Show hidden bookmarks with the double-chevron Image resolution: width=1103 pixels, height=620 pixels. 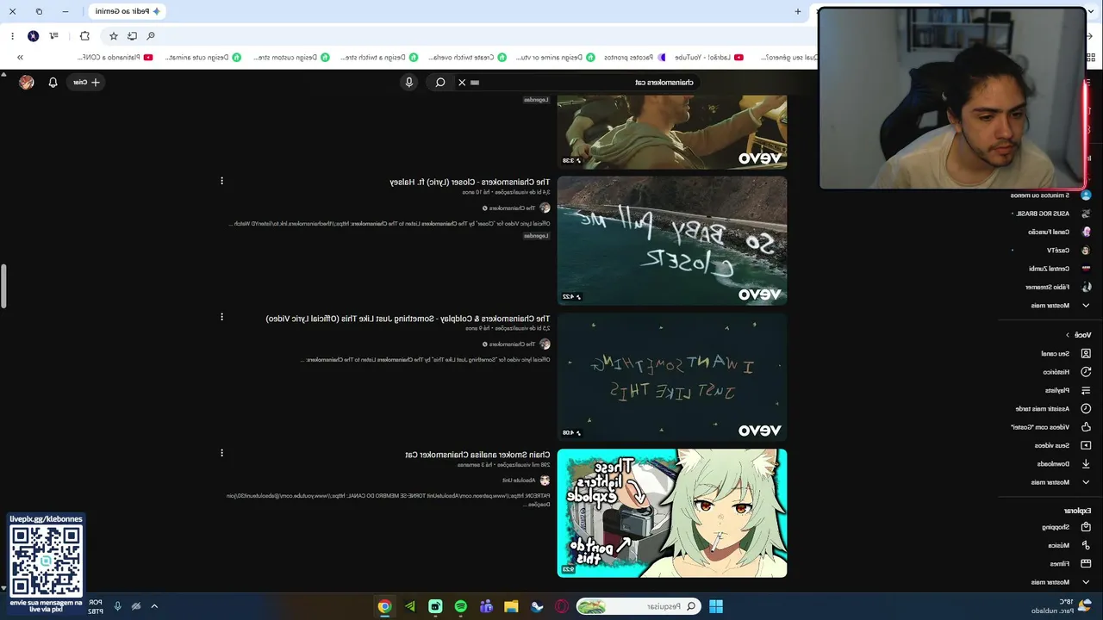coord(20,58)
